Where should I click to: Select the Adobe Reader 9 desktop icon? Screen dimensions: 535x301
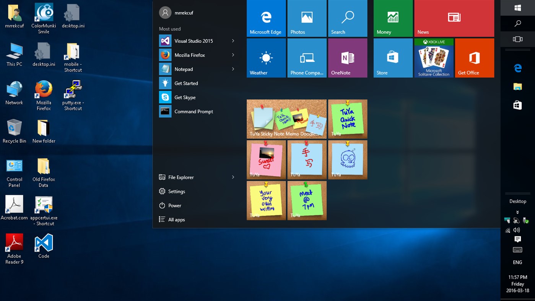click(x=15, y=249)
